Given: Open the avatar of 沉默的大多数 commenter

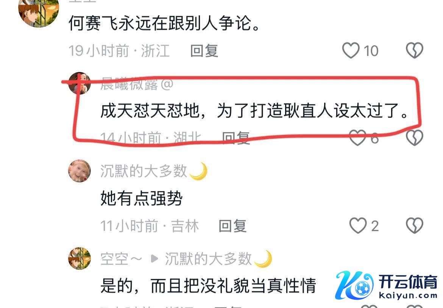Looking at the screenshot, I should point(80,171).
